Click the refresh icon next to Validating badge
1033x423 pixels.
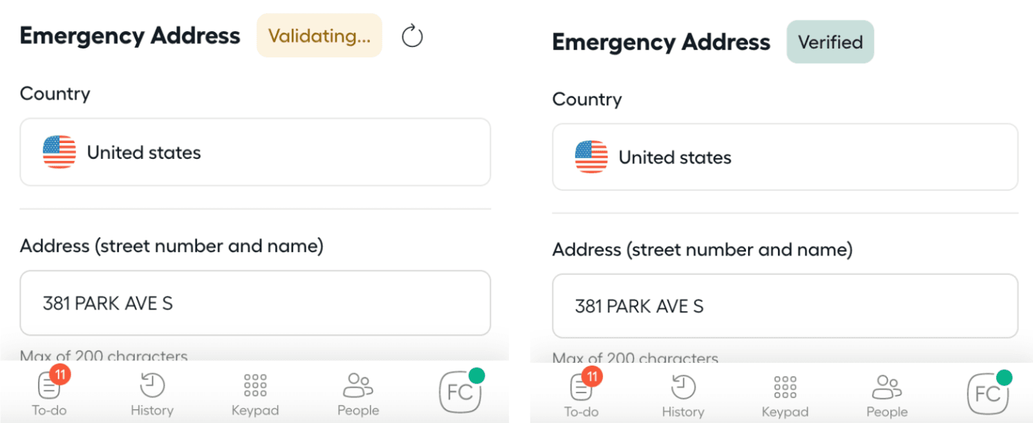(x=412, y=36)
